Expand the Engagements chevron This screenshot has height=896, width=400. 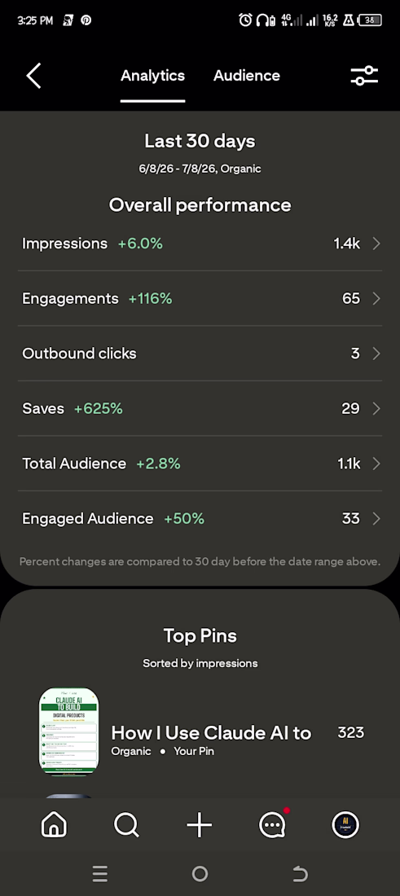pos(376,298)
